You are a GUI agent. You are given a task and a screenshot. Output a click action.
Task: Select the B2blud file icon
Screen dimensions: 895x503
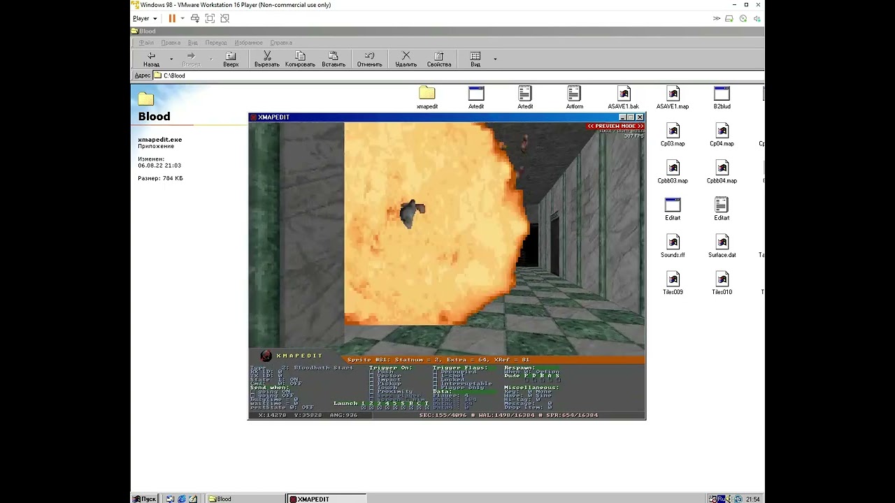pyautogui.click(x=722, y=93)
